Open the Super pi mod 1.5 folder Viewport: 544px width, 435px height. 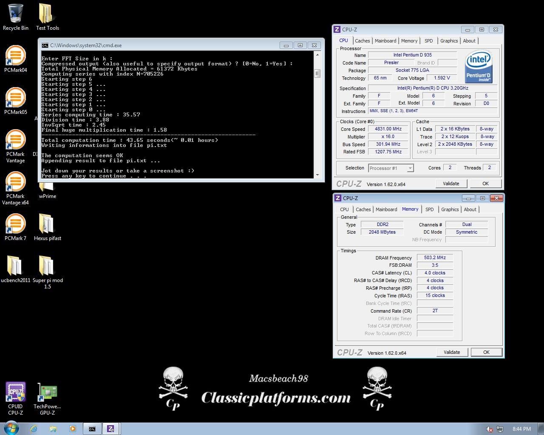[47, 272]
